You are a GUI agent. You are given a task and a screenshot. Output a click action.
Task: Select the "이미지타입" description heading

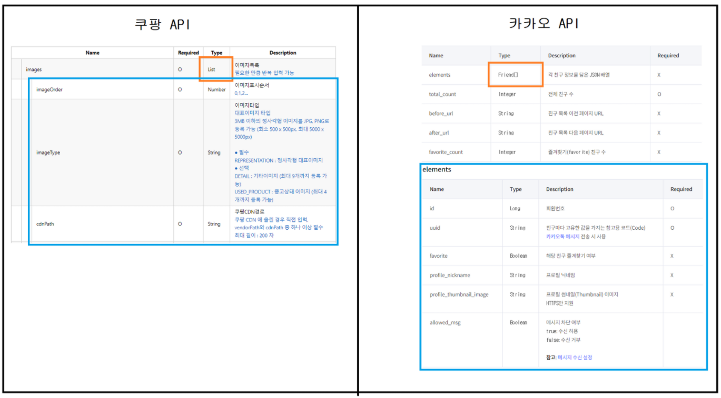(247, 105)
